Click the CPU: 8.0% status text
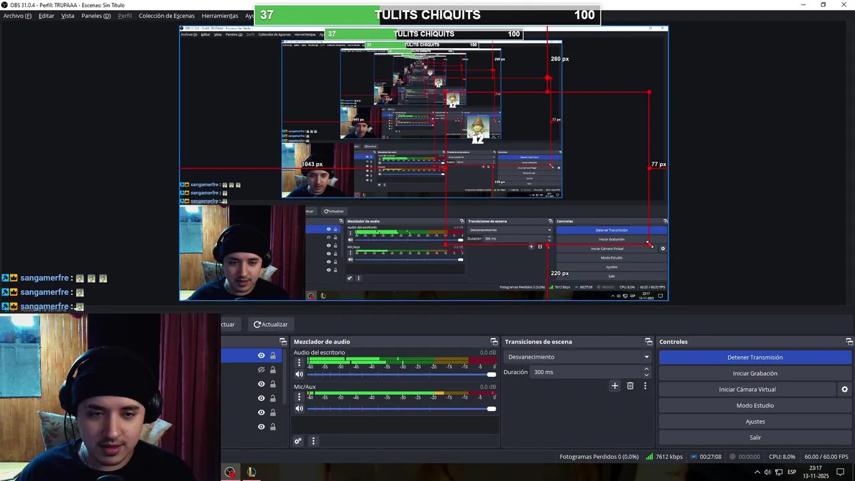This screenshot has width=855, height=481. pyautogui.click(x=782, y=457)
